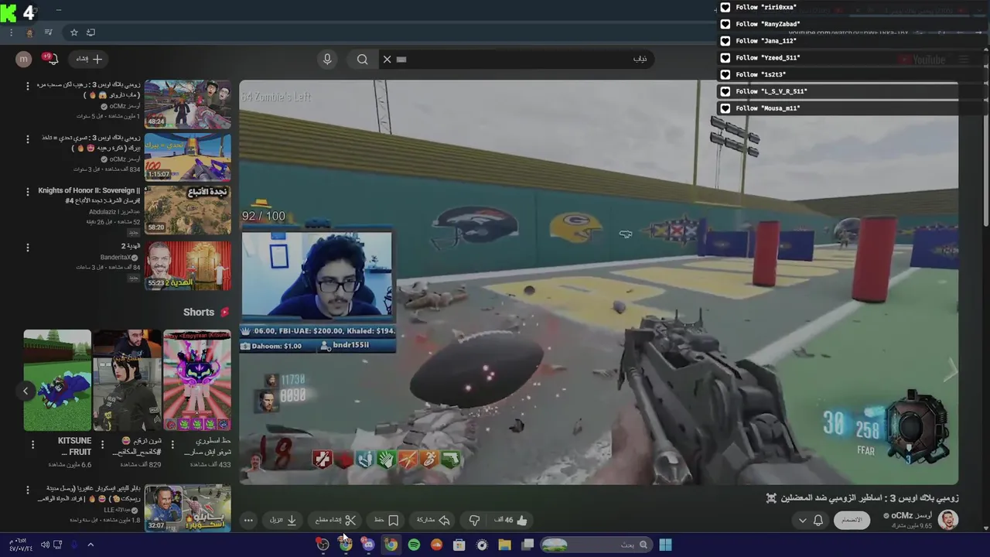The image size is (990, 557).
Task: Share the video (مشاركة)
Action: [433, 520]
